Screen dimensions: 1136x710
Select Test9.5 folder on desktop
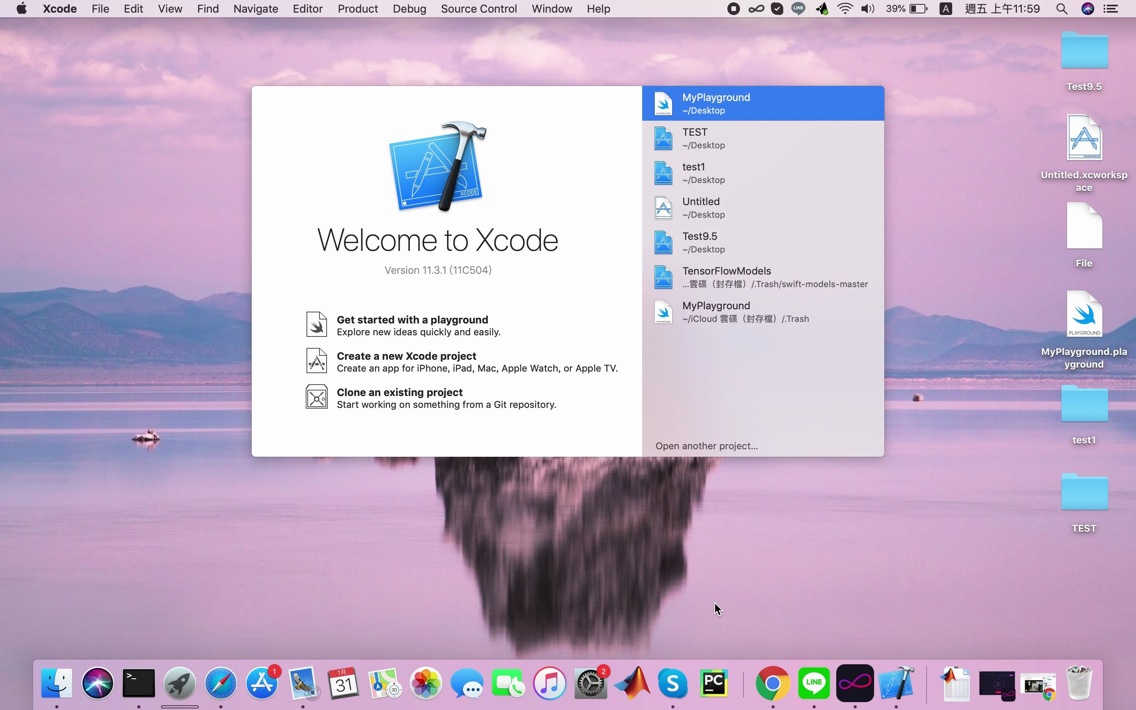tap(1084, 51)
